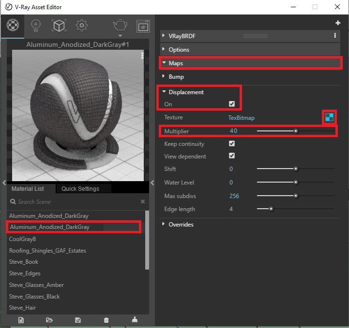Image resolution: width=349 pixels, height=328 pixels.
Task: Open the Geometry category cube icon
Action: 59,26
